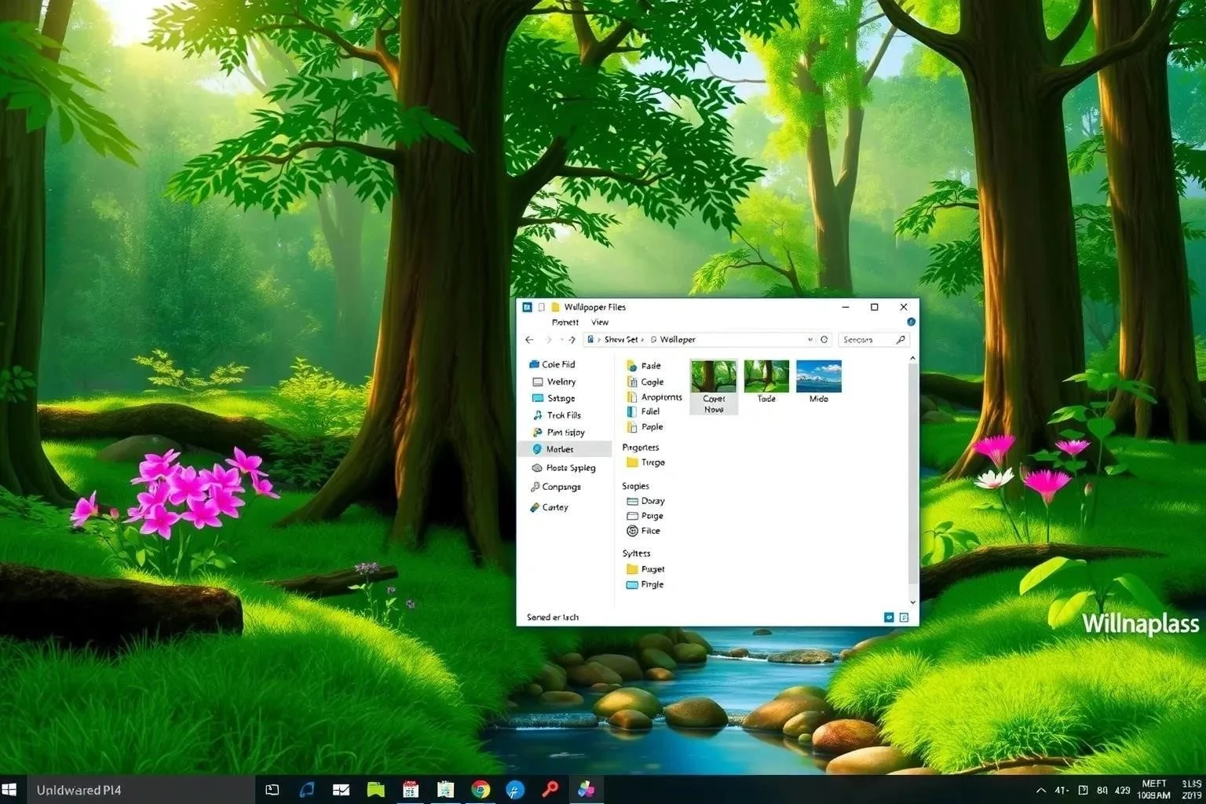
Task: Switch to large icons view
Action: coord(904,618)
